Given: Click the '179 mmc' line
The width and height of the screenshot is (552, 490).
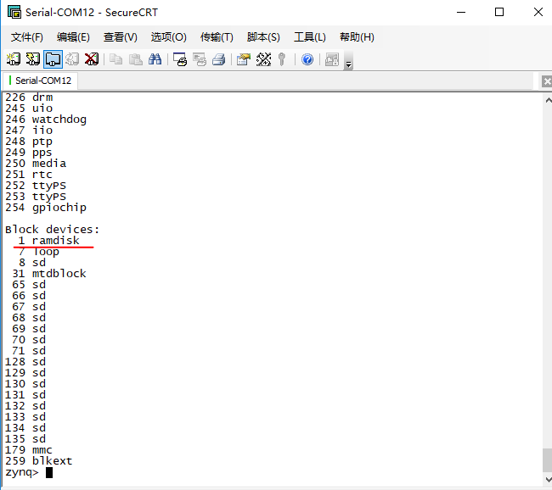Looking at the screenshot, I should pos(29,450).
